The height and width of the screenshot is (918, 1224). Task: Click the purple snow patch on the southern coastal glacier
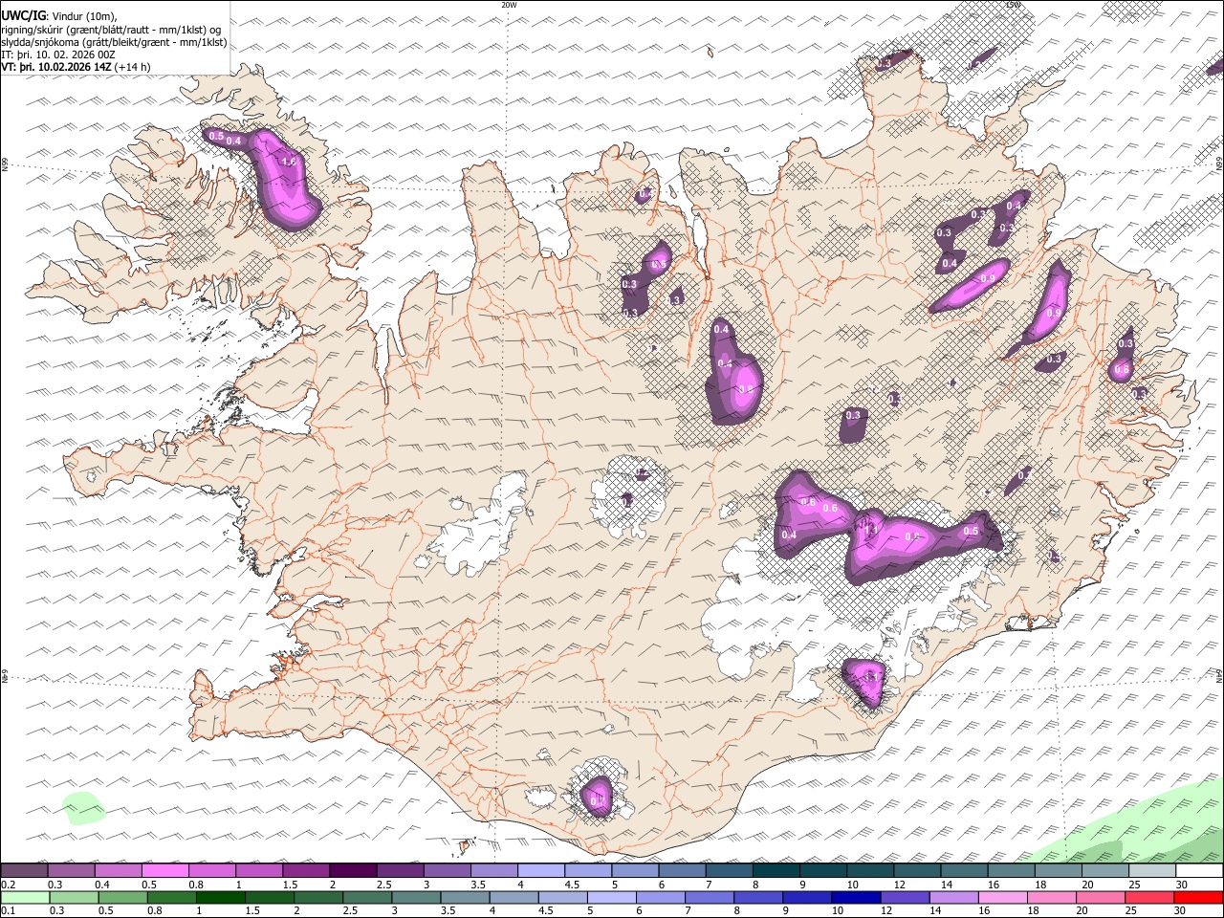pyautogui.click(x=599, y=796)
